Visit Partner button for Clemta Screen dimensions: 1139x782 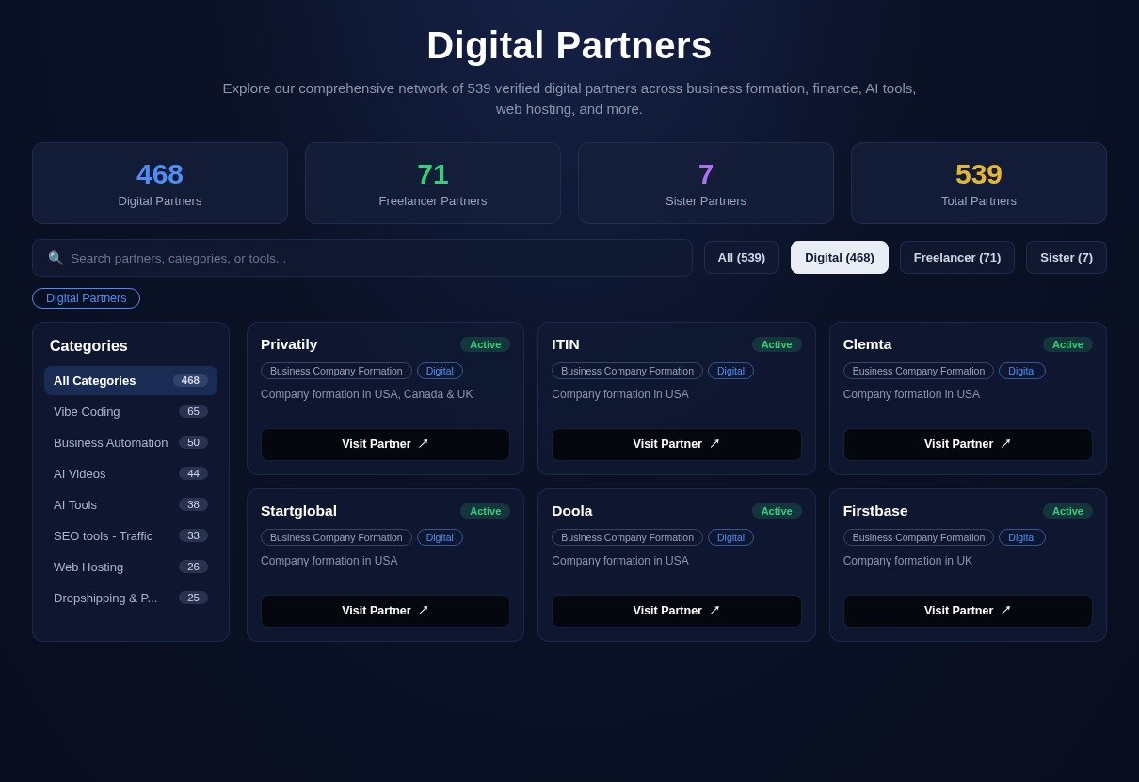pos(968,444)
